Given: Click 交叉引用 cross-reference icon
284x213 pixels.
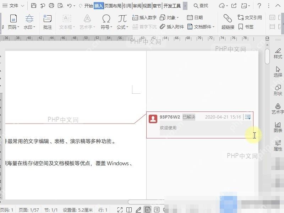Looking at the screenshot, I should [250, 17].
